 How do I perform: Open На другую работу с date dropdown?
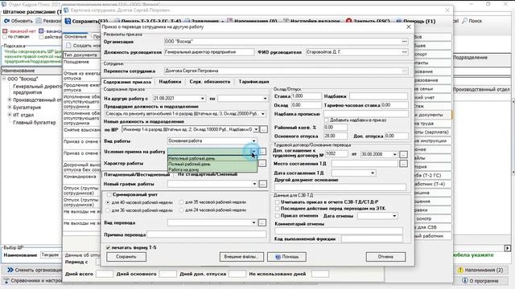[202, 99]
